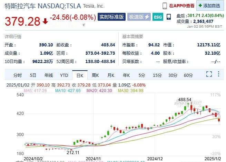Select the 年线 chart tab
Viewport: 226px width, 162px height.
pos(49,75)
